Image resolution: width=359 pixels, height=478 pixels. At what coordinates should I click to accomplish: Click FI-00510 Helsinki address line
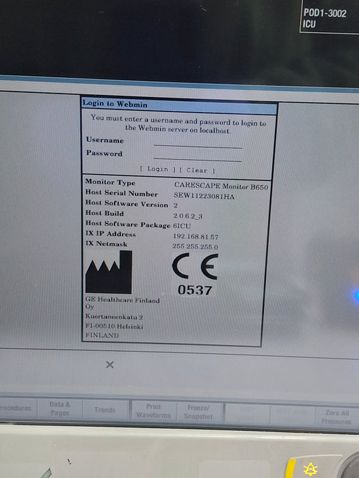pos(114,326)
